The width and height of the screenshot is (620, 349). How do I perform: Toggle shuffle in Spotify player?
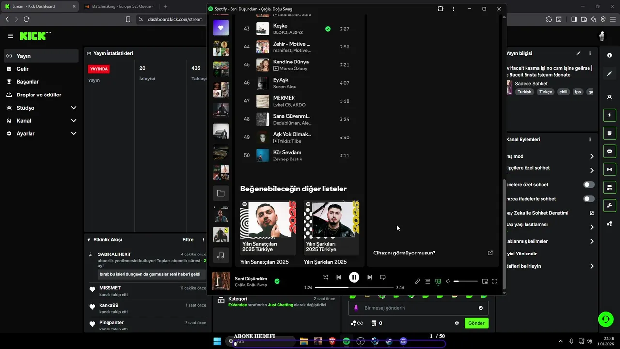click(325, 277)
